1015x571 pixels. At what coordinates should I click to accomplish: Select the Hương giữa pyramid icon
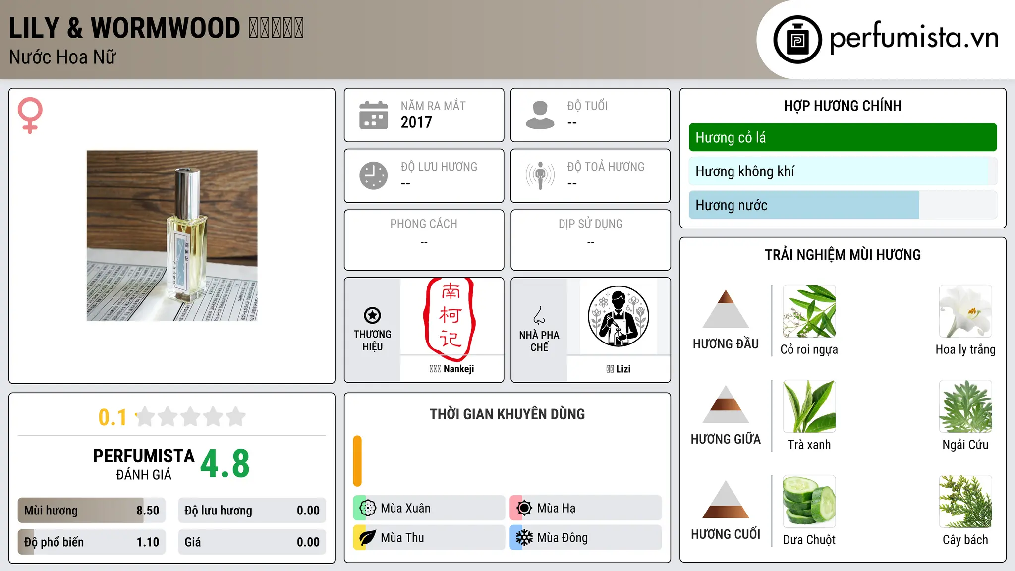click(726, 404)
